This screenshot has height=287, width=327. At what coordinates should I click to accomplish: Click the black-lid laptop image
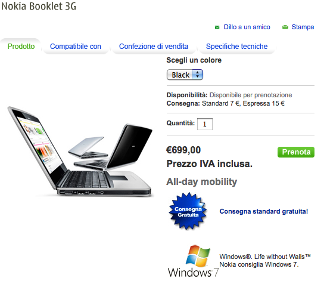[117, 147]
